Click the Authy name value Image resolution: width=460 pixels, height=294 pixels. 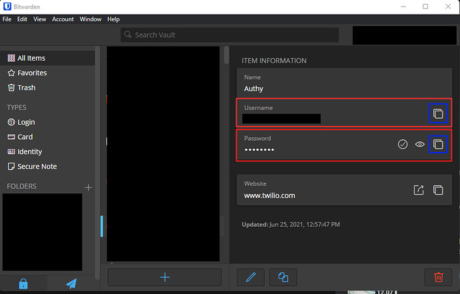pyautogui.click(x=253, y=89)
